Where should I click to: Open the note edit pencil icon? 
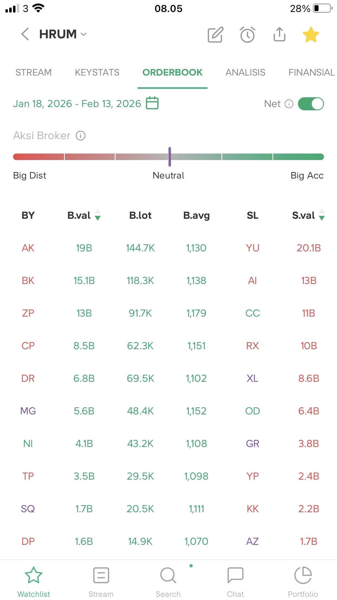[215, 35]
